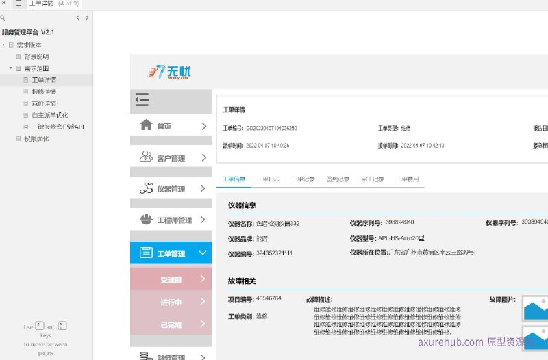Viewport: 548px width, 360px height.
Task: Click the instrument number 324352321111
Action: [275, 253]
